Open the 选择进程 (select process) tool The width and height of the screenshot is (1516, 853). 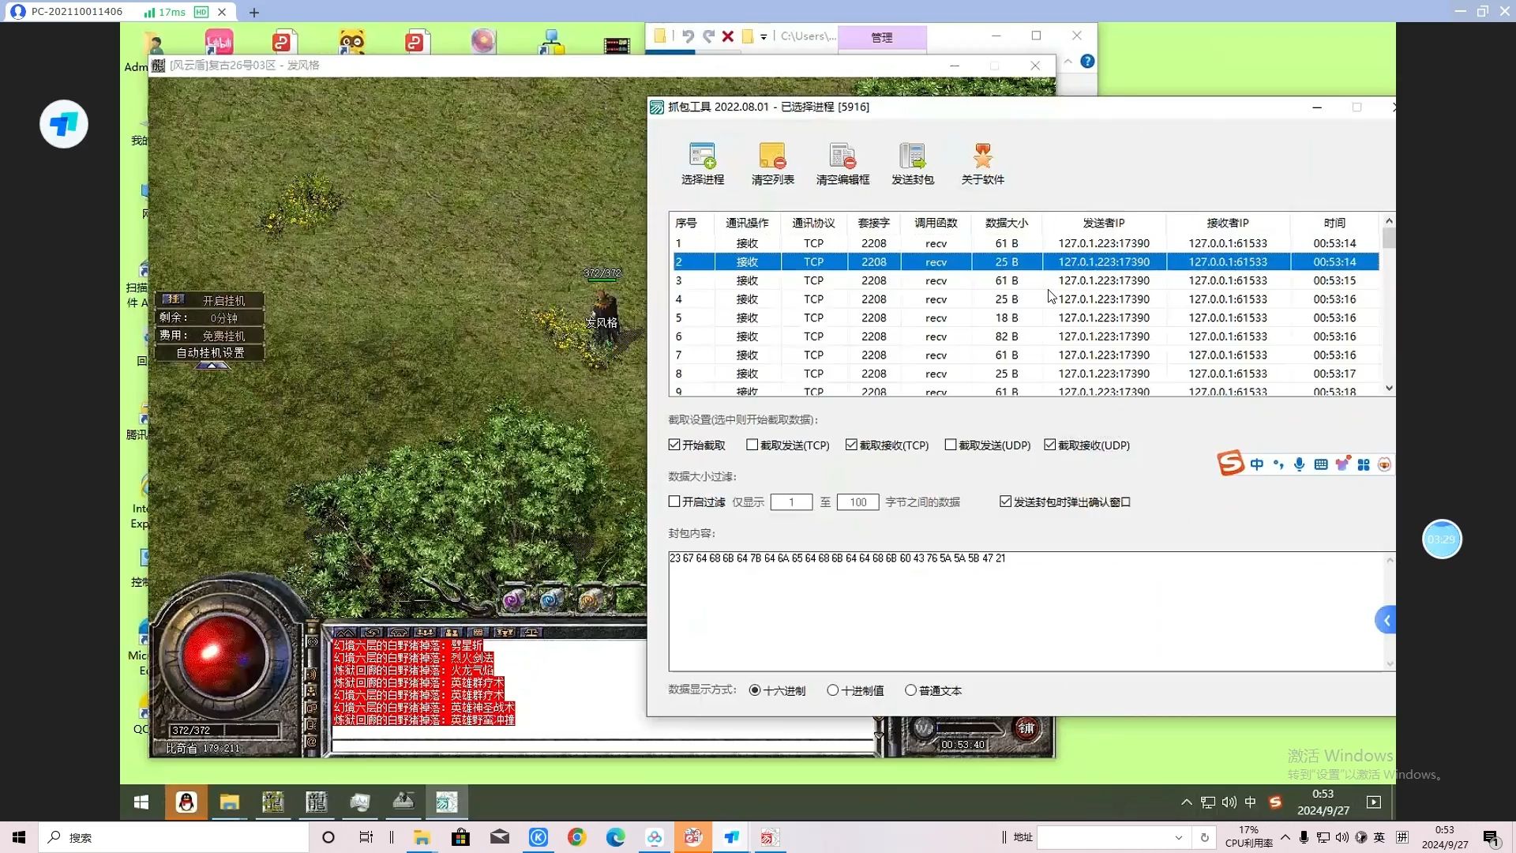pyautogui.click(x=702, y=164)
